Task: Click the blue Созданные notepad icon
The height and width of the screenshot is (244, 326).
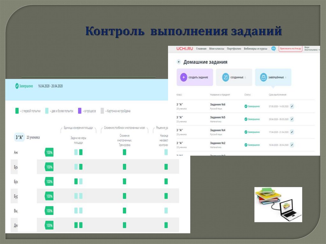Action: [226, 77]
